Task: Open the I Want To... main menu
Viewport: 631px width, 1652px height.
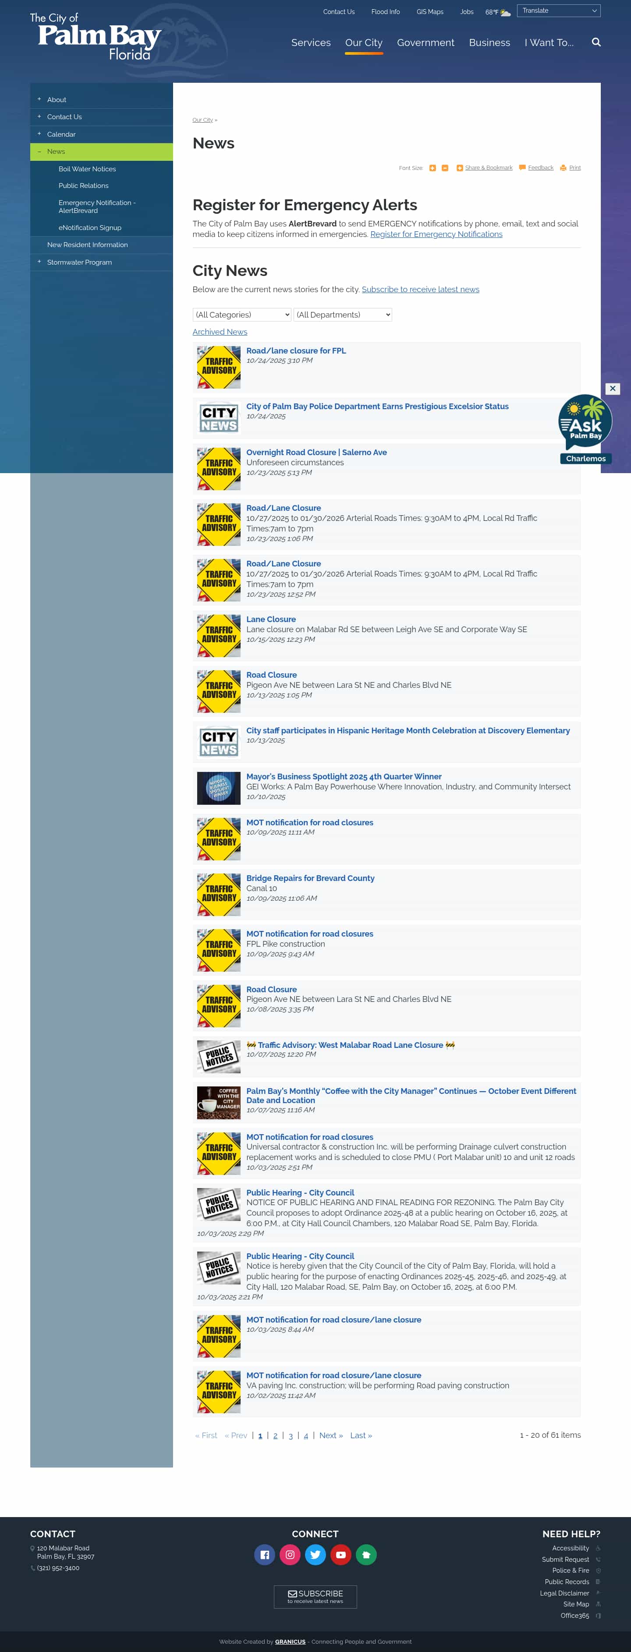Action: click(549, 43)
